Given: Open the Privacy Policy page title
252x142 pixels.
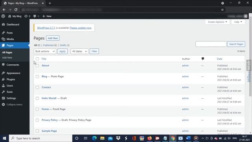Looking at the screenshot, I should click(x=50, y=120).
